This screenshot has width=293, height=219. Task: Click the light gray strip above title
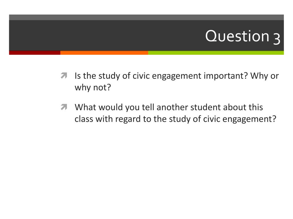[146, 17]
